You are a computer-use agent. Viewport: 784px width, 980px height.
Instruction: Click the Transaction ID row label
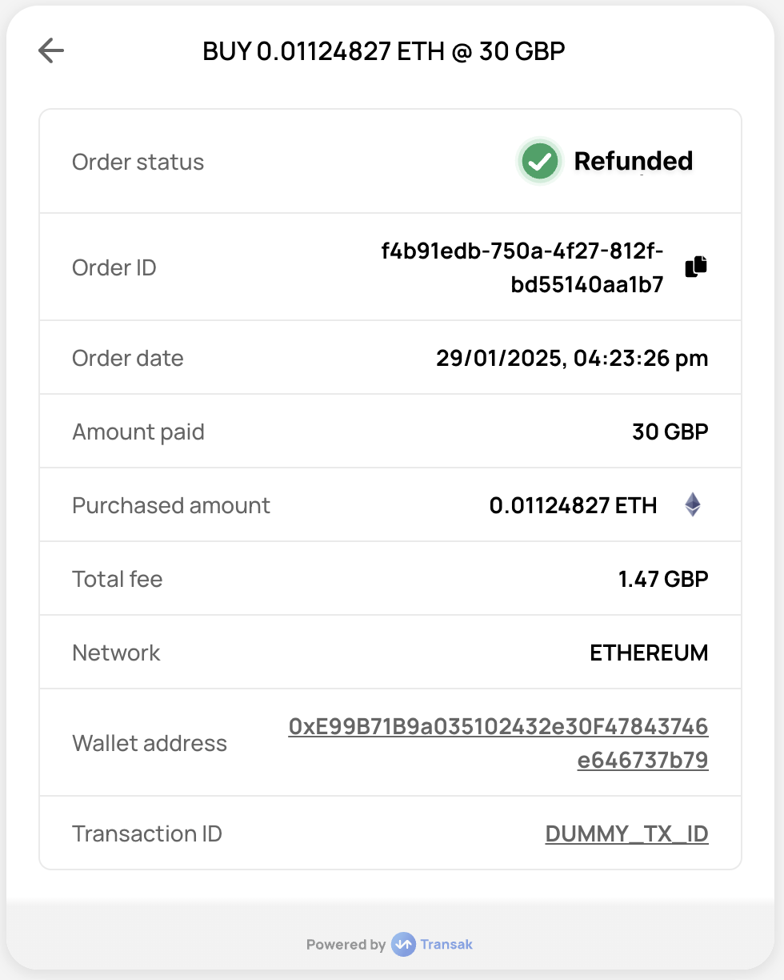(147, 833)
